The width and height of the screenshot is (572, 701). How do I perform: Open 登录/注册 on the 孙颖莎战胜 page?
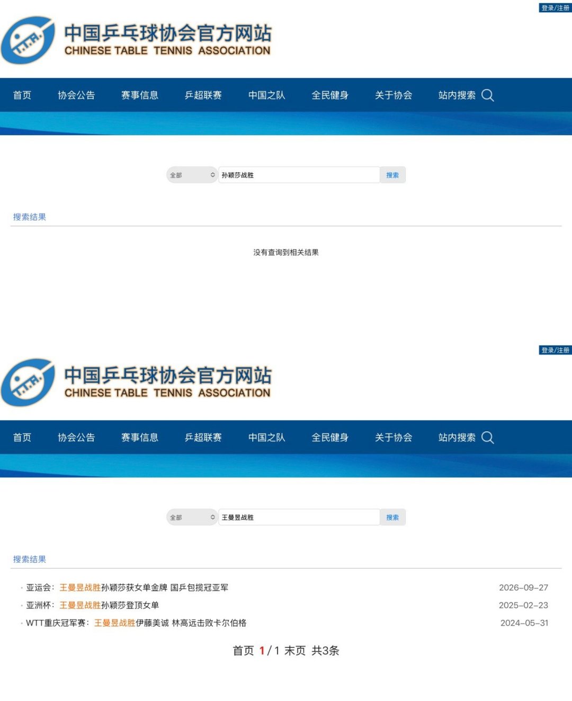(555, 8)
